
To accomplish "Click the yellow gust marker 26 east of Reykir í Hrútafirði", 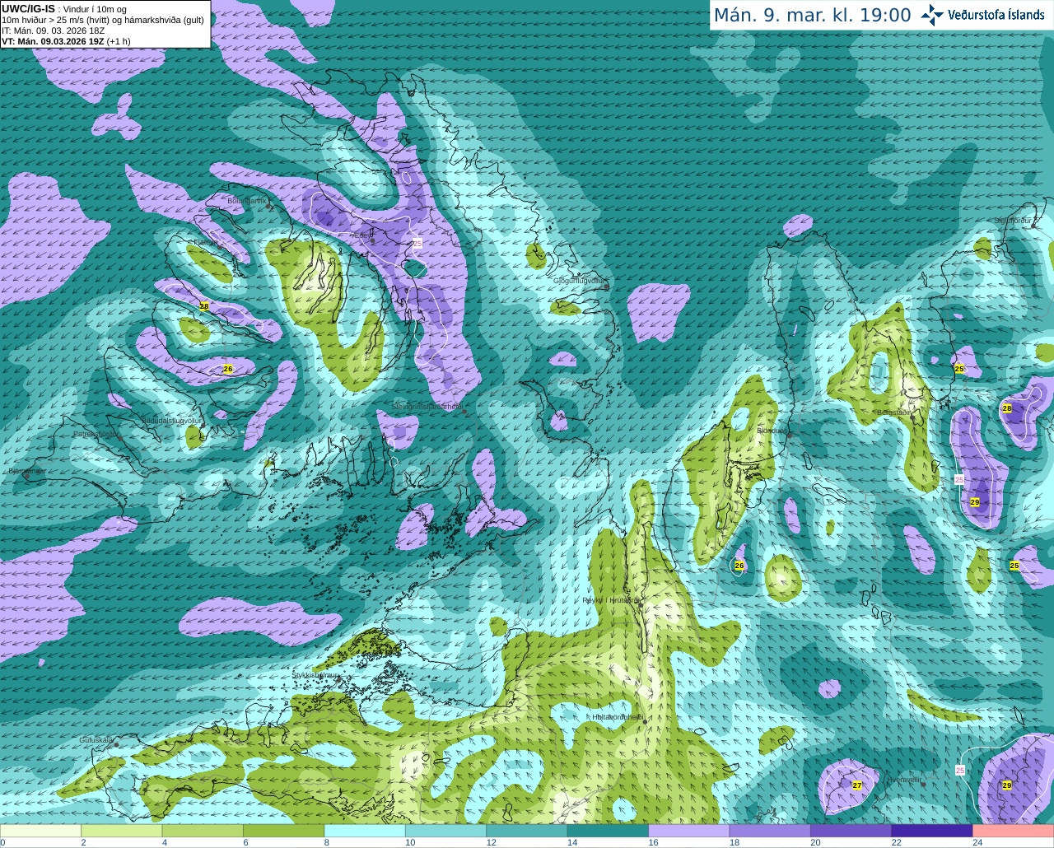I will point(739,566).
